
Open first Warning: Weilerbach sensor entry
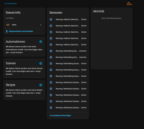pos(68,82)
